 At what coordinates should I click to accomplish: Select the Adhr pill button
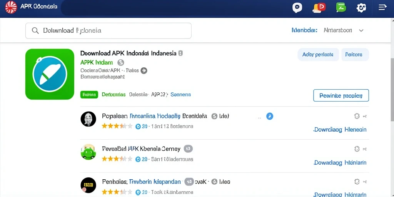coord(318,55)
